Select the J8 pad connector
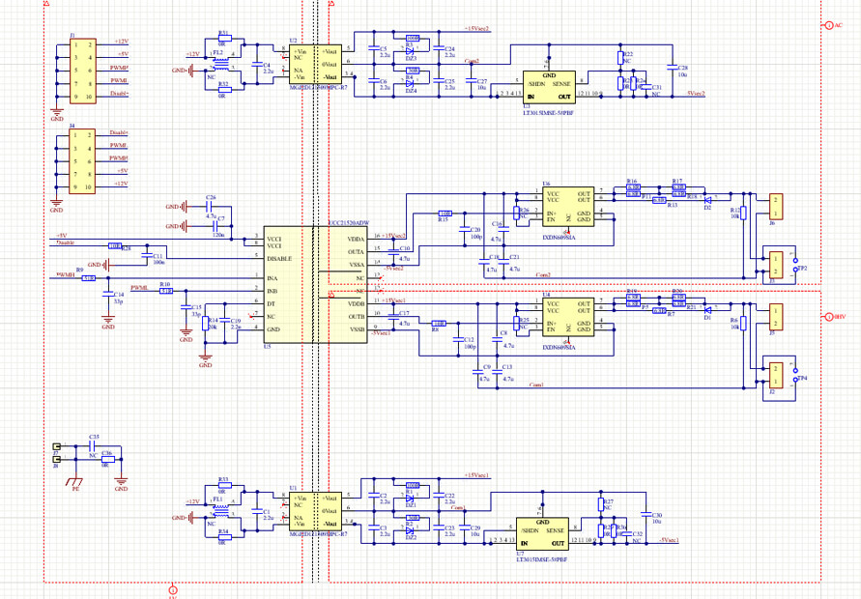 coord(57,459)
